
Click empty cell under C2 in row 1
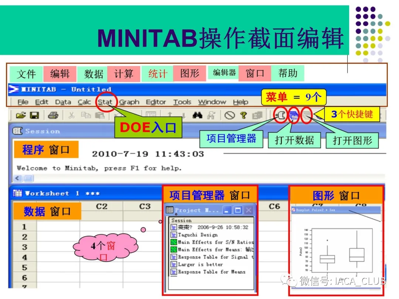tap(102, 226)
